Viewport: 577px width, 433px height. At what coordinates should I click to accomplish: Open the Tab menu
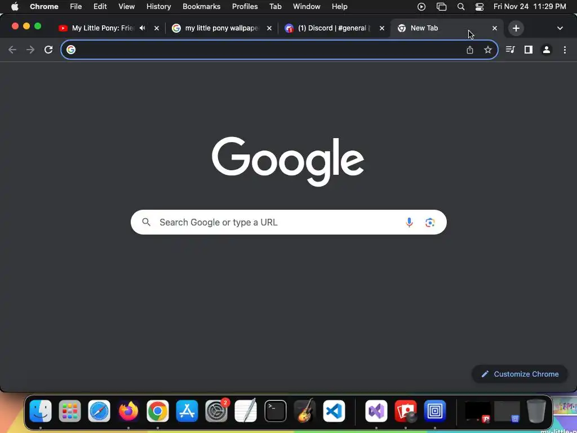click(x=275, y=7)
